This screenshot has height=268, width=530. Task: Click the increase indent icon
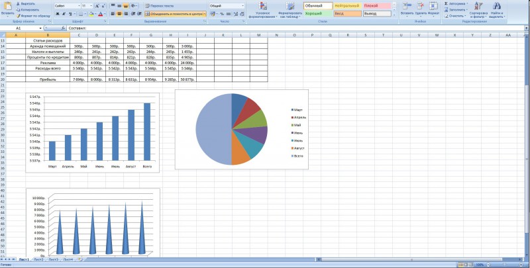click(139, 14)
